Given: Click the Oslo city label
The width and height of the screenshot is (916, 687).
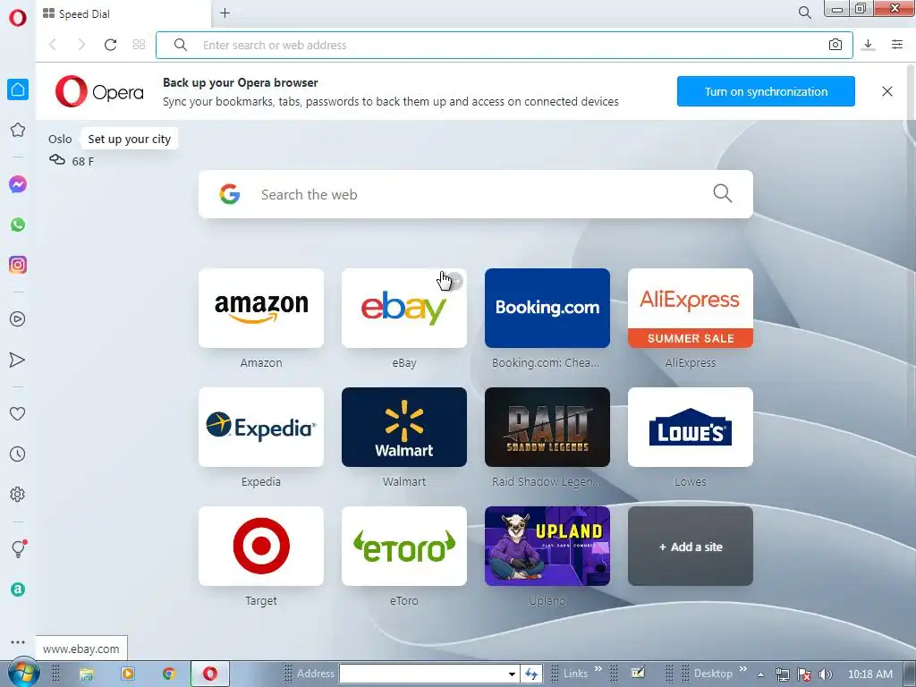Looking at the screenshot, I should click(x=60, y=139).
